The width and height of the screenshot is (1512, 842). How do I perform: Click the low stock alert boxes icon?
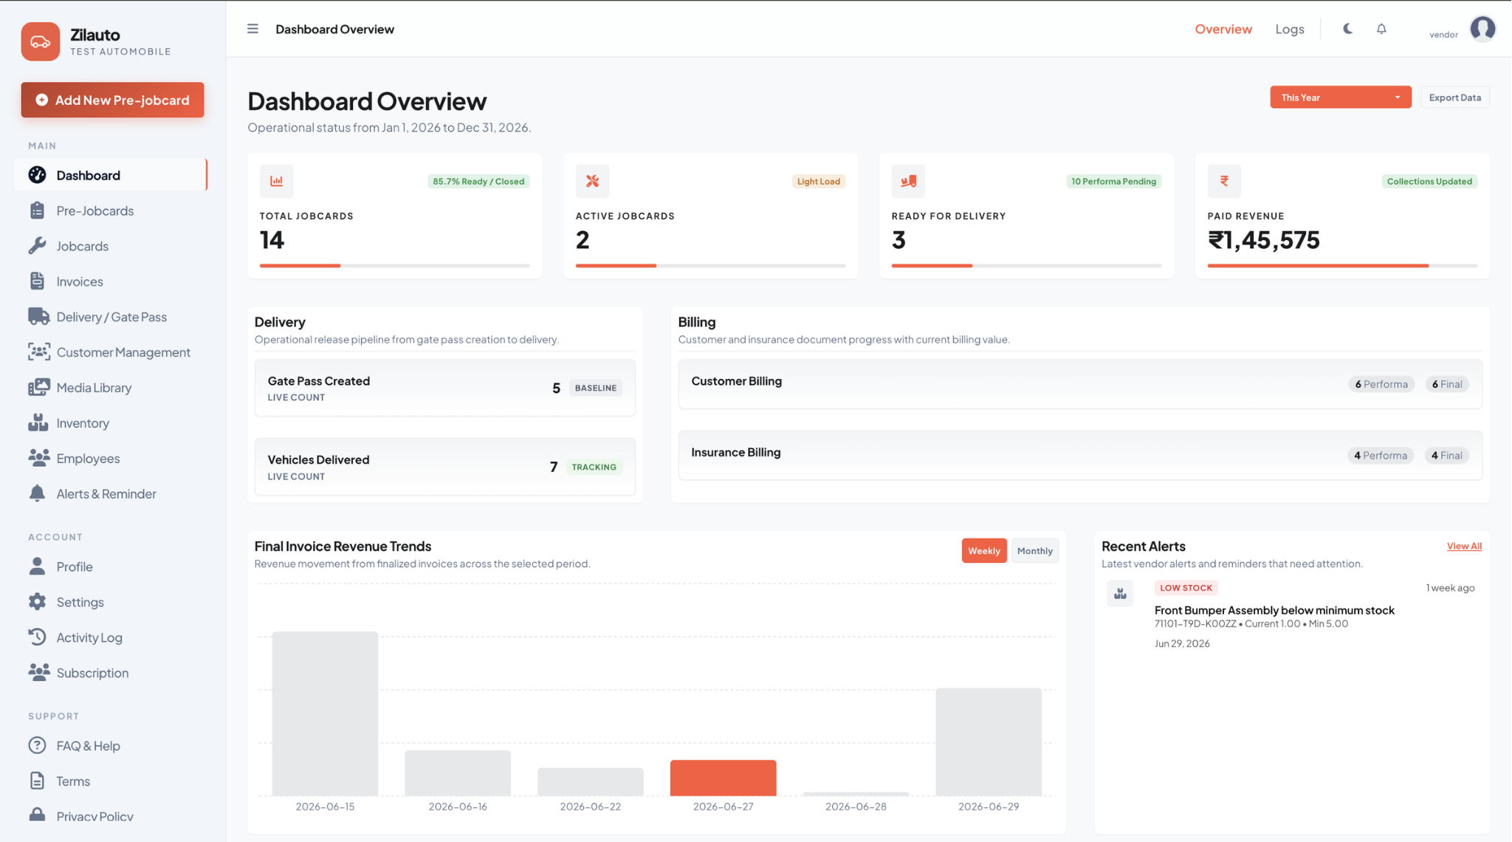pos(1120,594)
